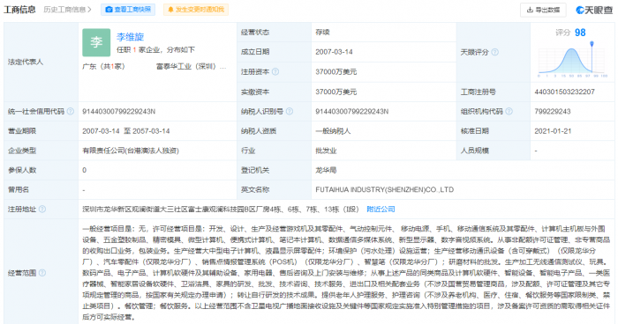The image size is (618, 324).
Task: Click the download icon in 导出数据
Action: coord(530,10)
